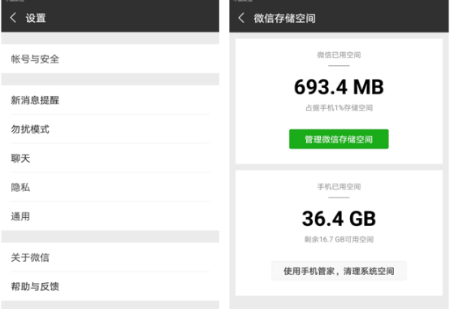
Task: Tap the green 管理微信存储空间 button
Action: click(339, 139)
